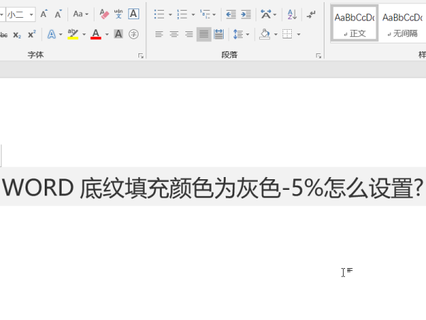Toggle subscript formatting
Viewport: 426px width, 320px height.
pos(17,35)
